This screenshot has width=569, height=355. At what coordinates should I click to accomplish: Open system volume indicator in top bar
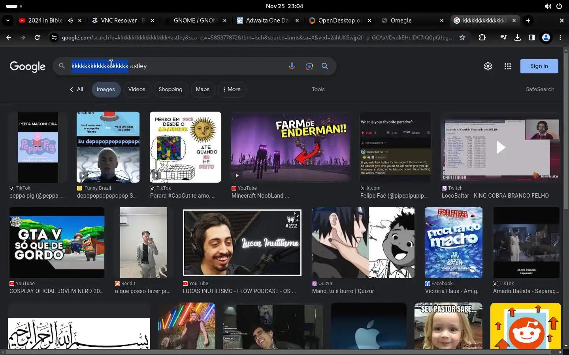(548, 6)
